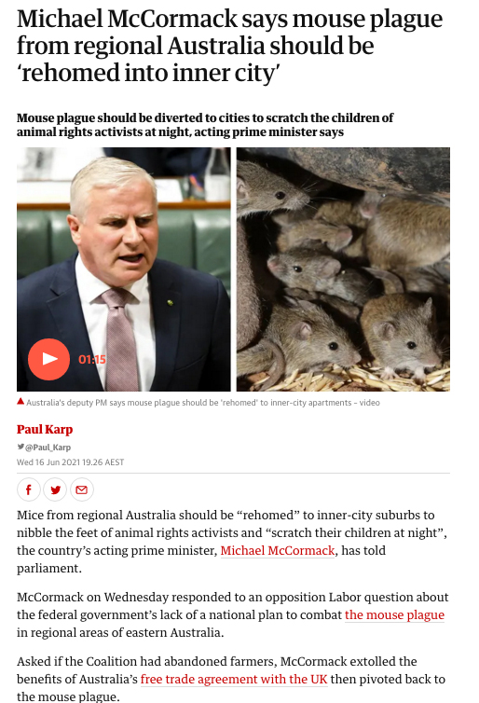
Task: Click the McCormack photo in video
Action: click(124, 269)
